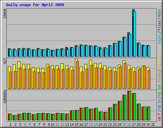The height and width of the screenshot is (128, 163).
Task: Select day 10 on the x-axis
Action: pyautogui.click(x=53, y=124)
